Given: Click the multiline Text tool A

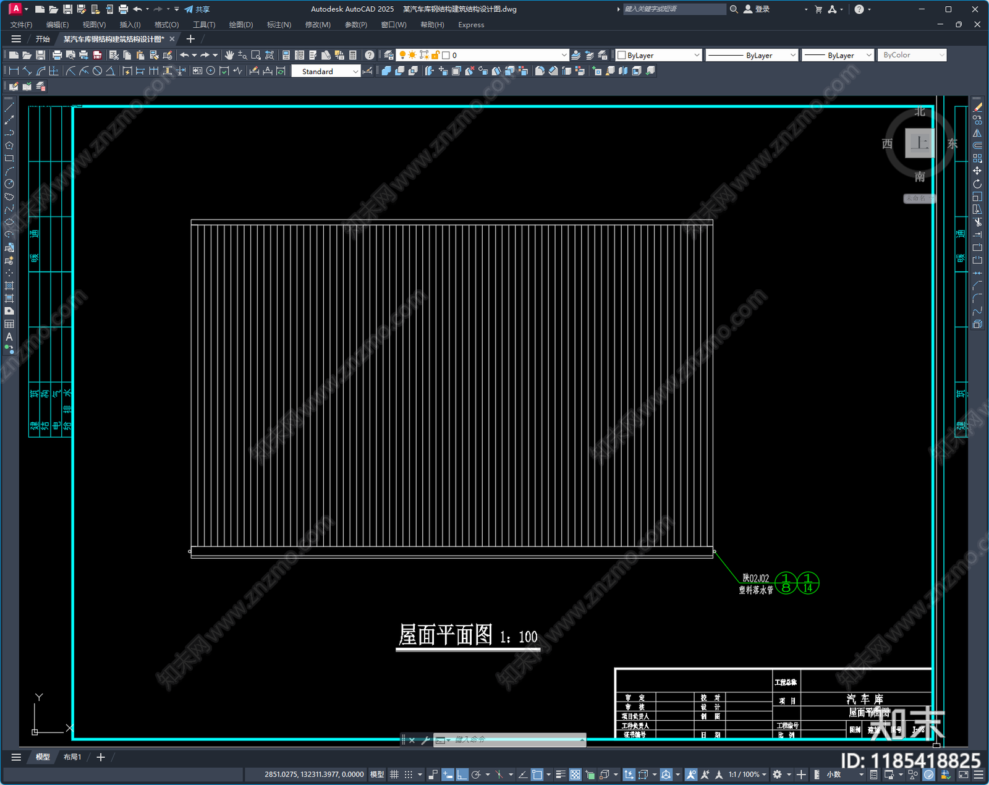Looking at the screenshot, I should pos(9,337).
